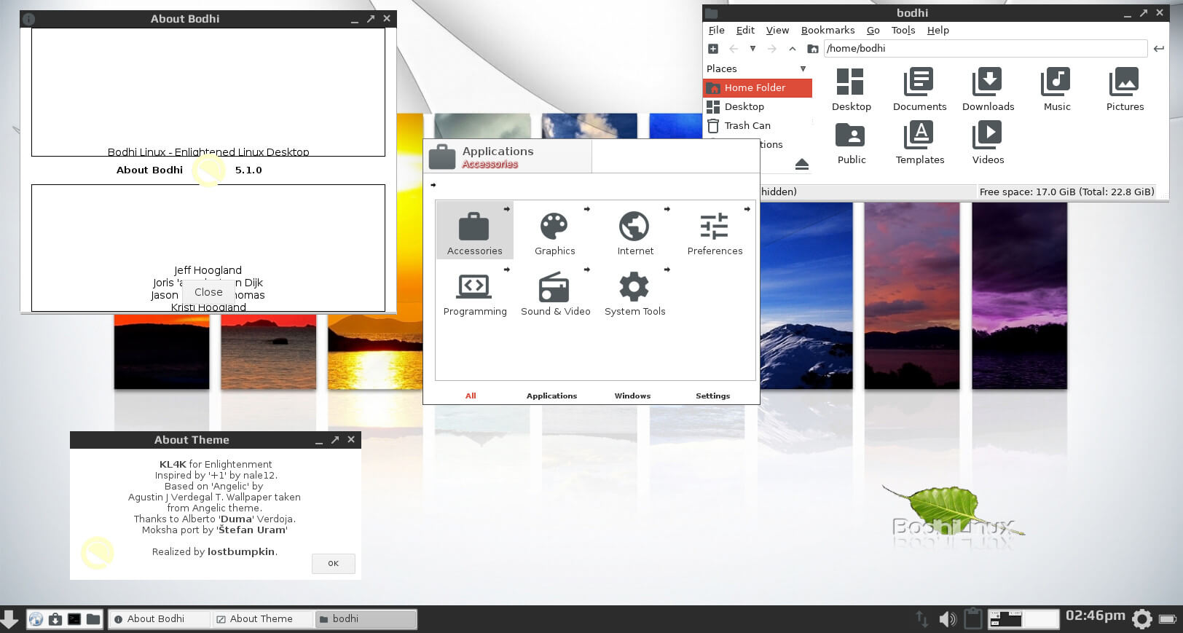Screen dimensions: 1183x633
Task: Click OK in About Theme dialog
Action: 333,563
